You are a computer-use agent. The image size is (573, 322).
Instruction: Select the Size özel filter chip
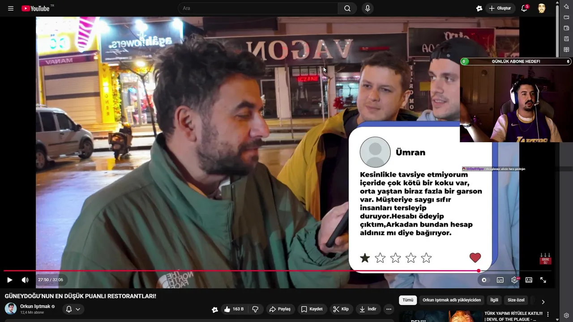[x=516, y=300]
